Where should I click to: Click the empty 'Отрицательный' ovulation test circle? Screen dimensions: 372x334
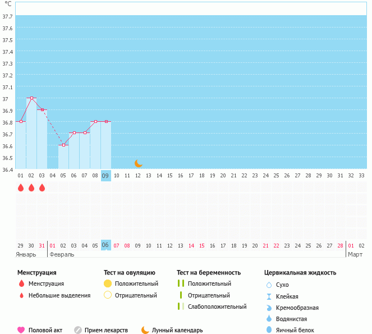coord(108,295)
